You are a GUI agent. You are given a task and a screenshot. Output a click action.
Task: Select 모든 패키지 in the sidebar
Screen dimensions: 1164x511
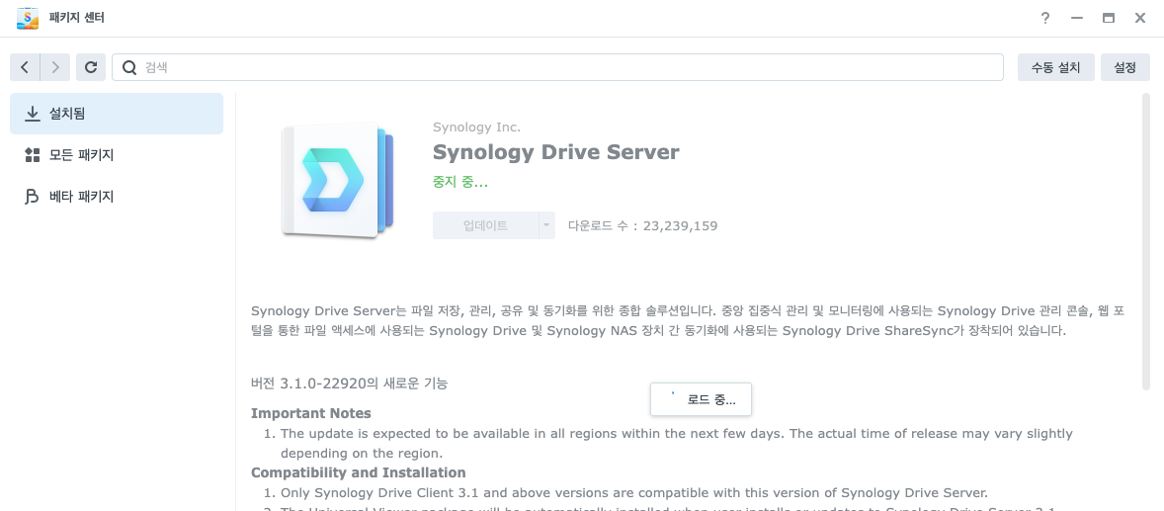pyautogui.click(x=117, y=155)
